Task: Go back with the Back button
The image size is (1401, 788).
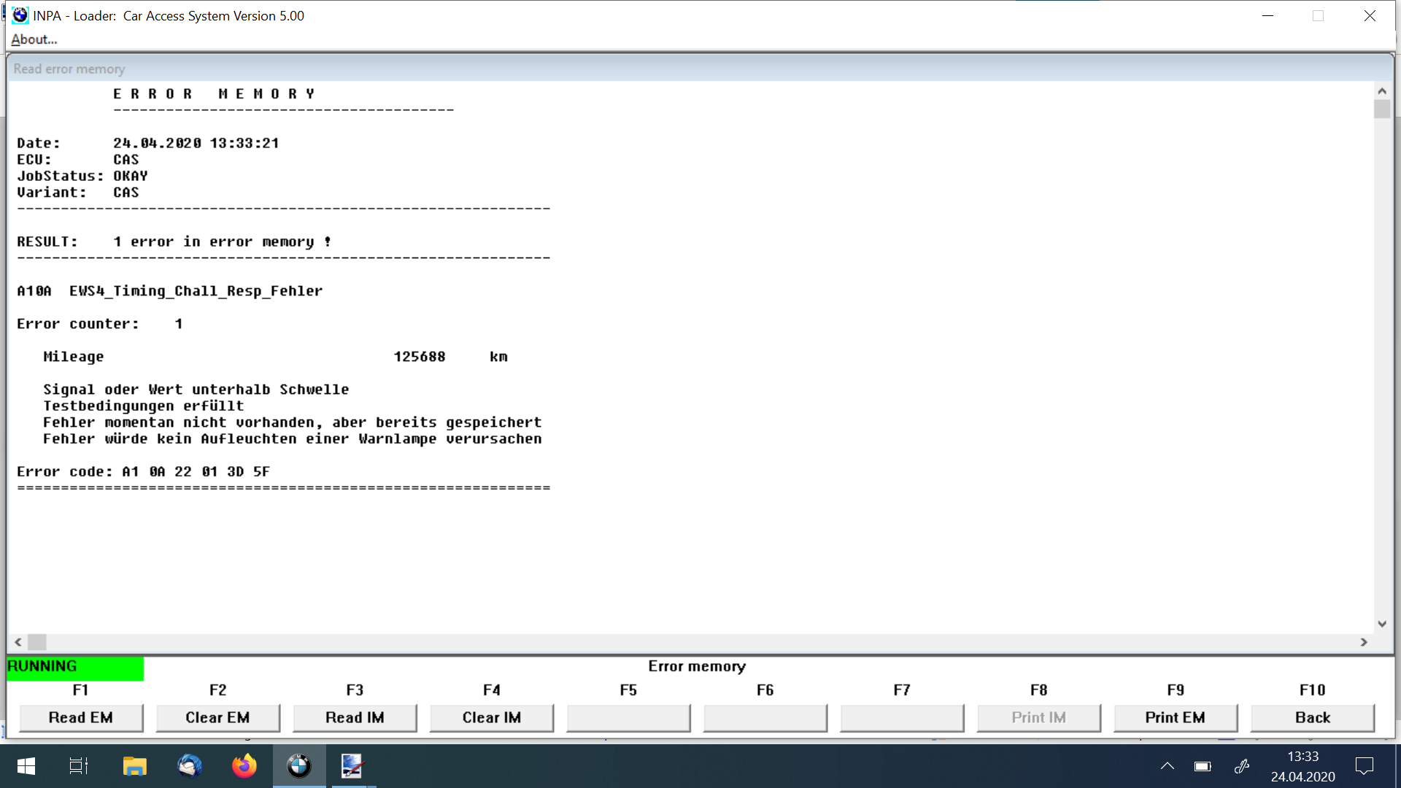Action: (x=1313, y=717)
